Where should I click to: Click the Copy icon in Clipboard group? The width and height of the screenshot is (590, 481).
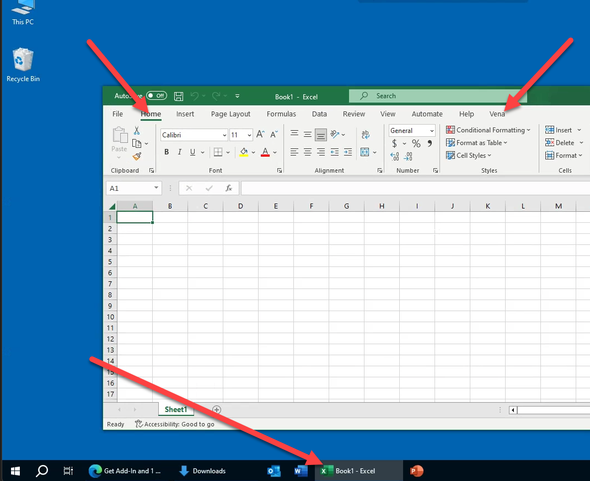point(137,143)
